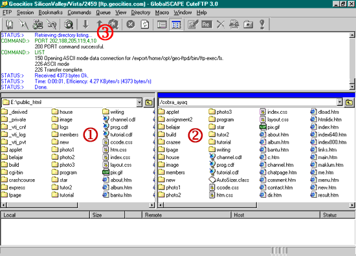Select crazee folder in remote pane
This screenshot has width=356, height=256.
click(170, 142)
